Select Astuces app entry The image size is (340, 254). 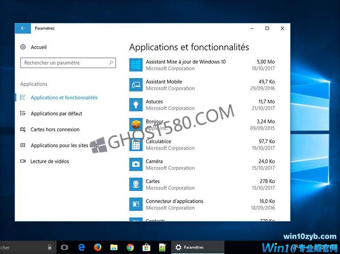(x=202, y=105)
